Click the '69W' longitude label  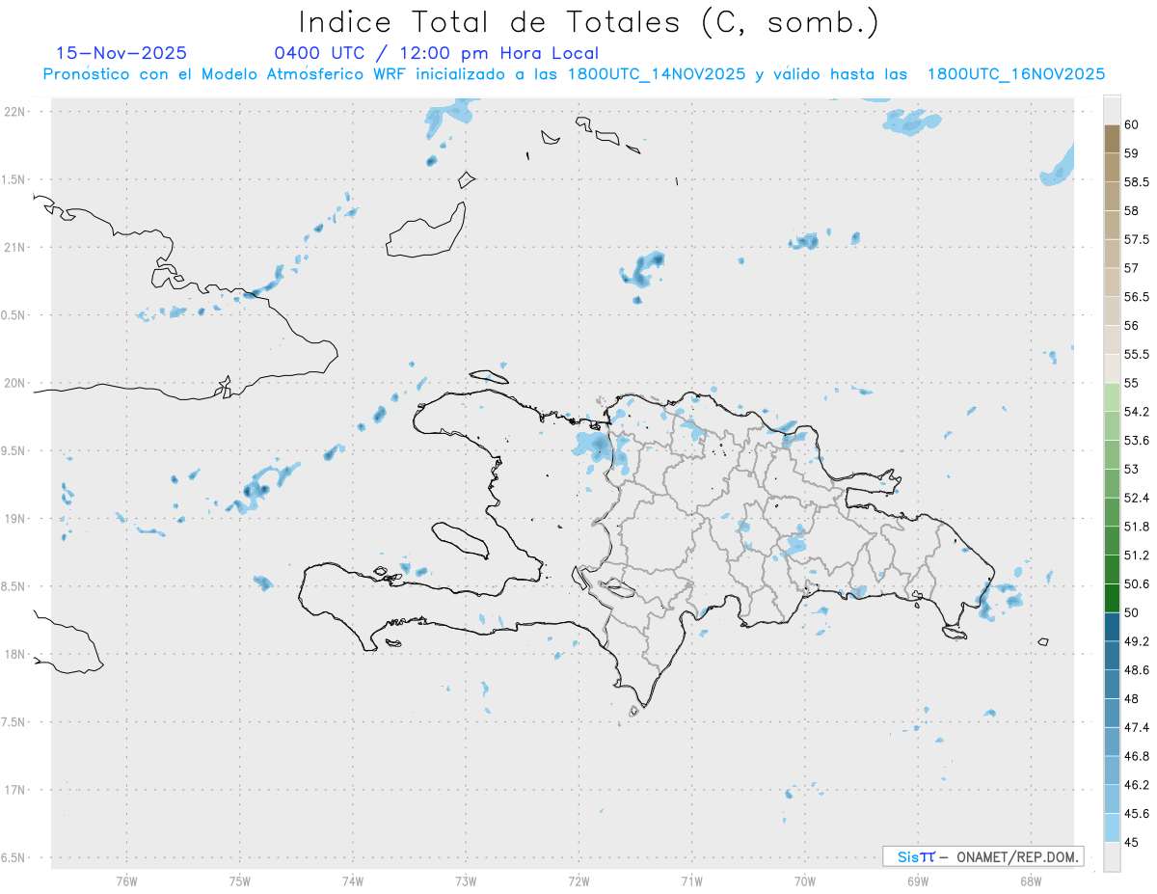[917, 880]
